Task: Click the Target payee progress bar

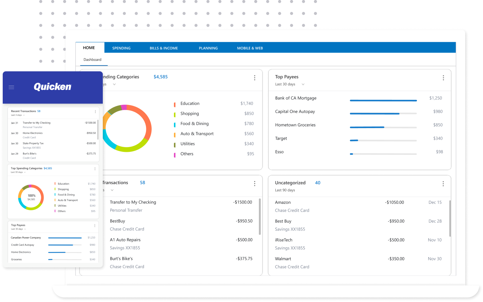Action: 383,141
